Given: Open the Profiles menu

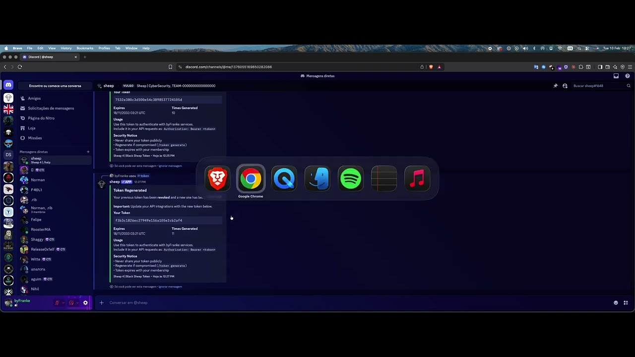Looking at the screenshot, I should 104,48.
